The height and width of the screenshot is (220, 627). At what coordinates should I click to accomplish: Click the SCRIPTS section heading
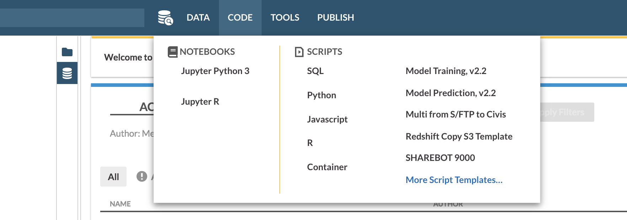(x=325, y=52)
